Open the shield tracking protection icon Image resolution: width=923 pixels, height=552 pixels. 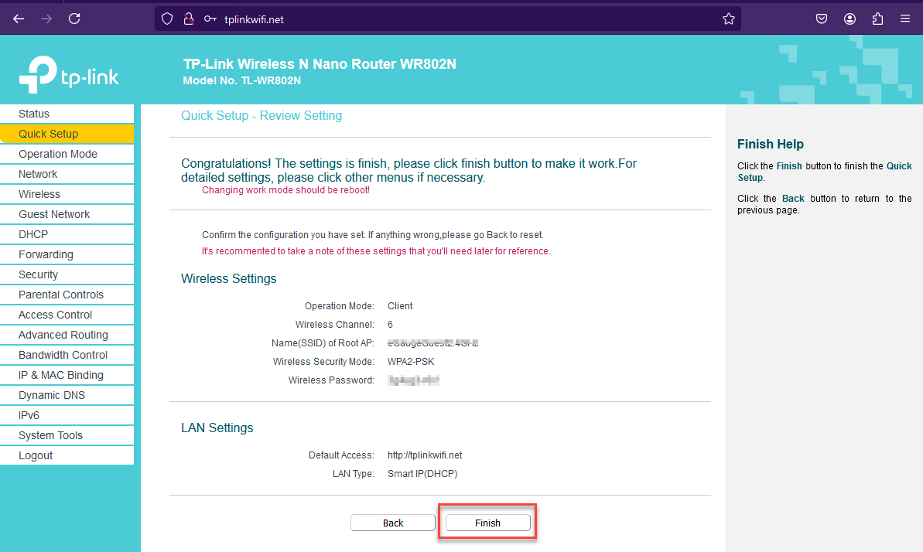167,19
